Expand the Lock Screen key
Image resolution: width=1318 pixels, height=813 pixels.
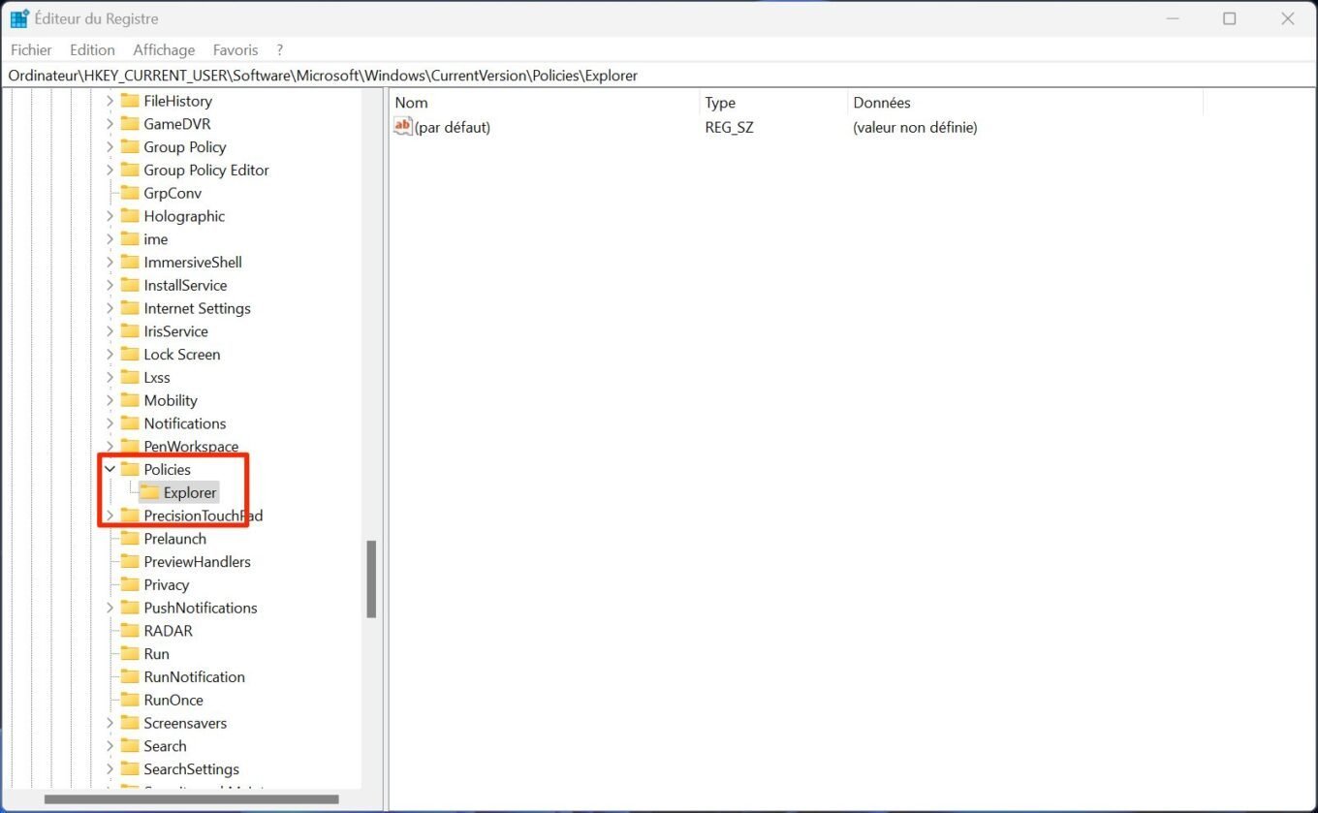pyautogui.click(x=110, y=355)
